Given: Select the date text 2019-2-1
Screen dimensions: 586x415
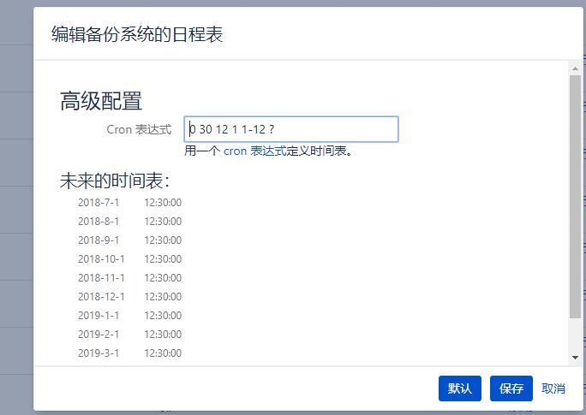Looking at the screenshot, I should [99, 334].
